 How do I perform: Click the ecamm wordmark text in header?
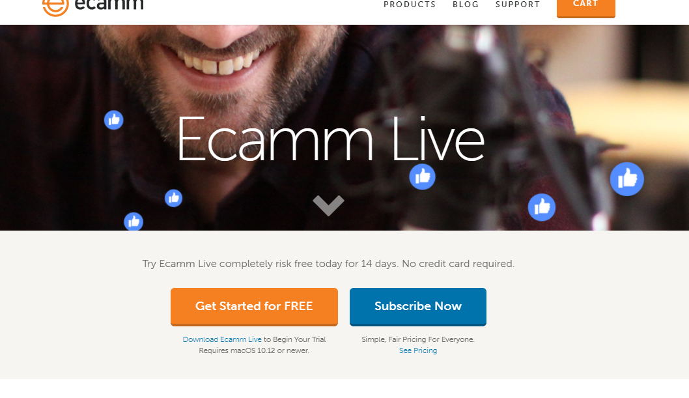tap(109, 5)
